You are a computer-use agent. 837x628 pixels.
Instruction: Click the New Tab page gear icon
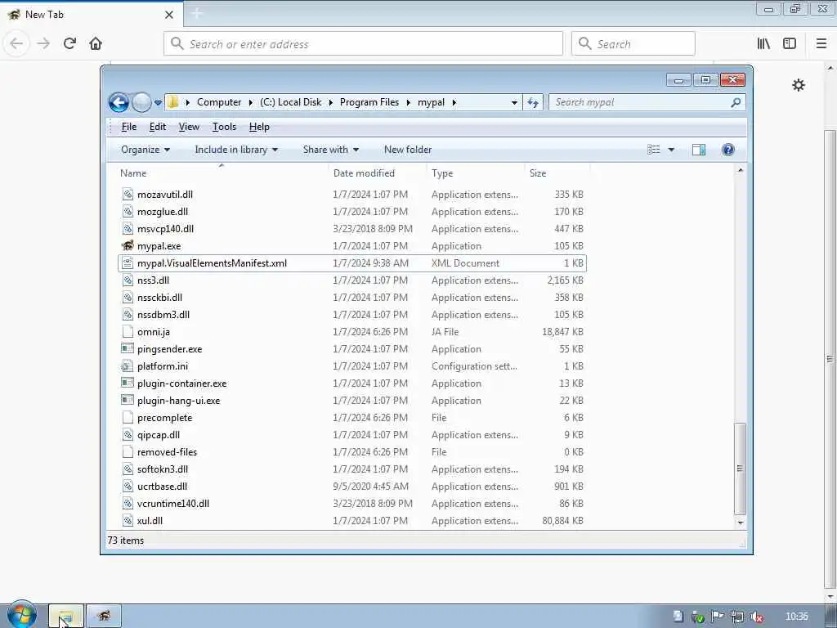click(x=799, y=85)
